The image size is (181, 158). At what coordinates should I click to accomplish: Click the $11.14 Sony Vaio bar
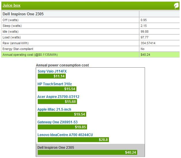(52, 76)
